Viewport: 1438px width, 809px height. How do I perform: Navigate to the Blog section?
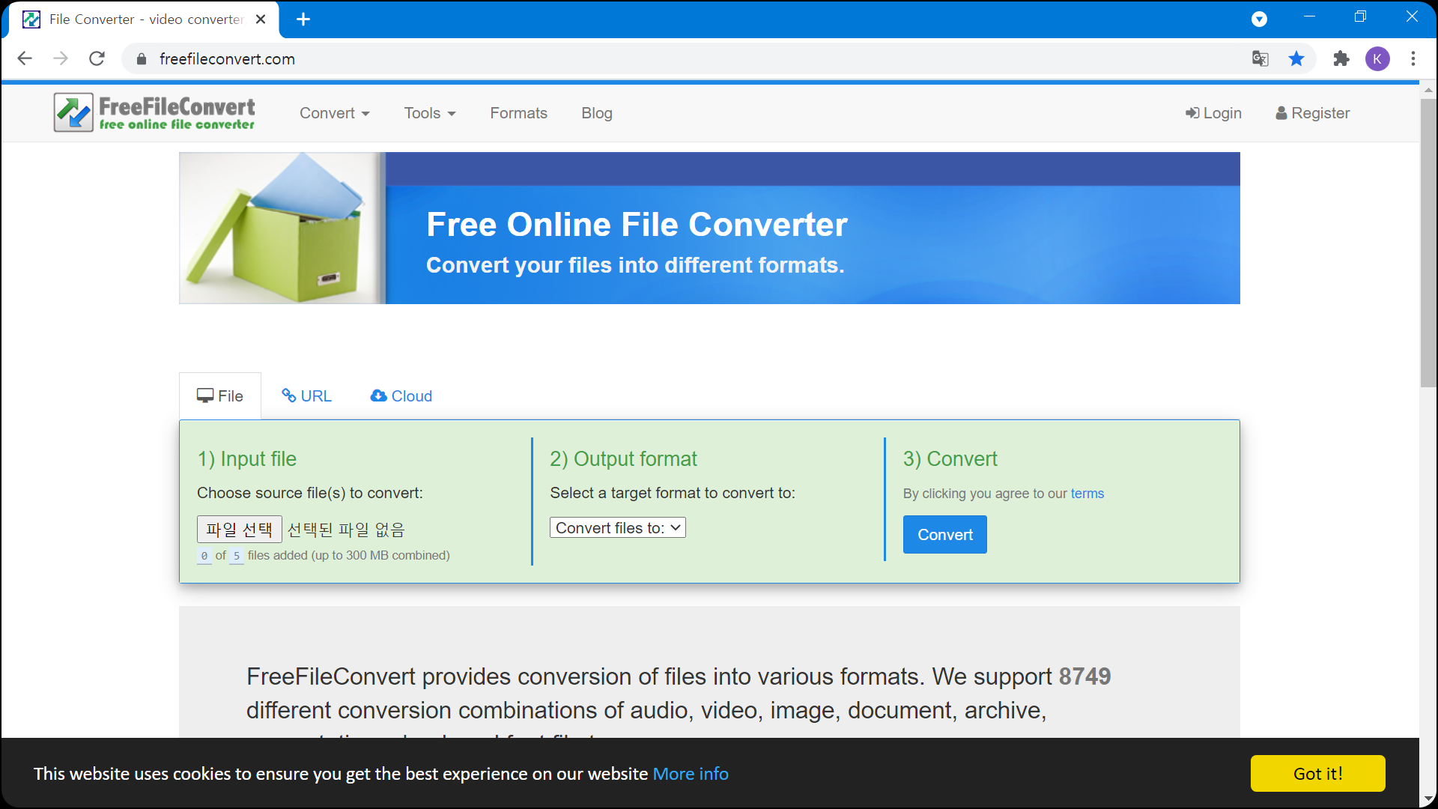click(597, 112)
